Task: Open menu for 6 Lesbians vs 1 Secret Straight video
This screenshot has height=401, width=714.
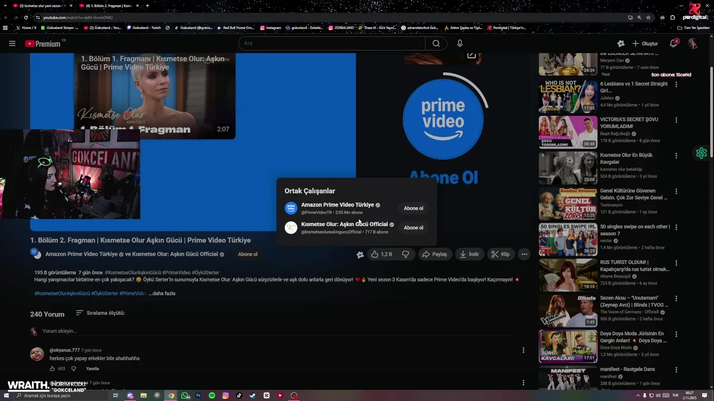Action: tap(676, 85)
